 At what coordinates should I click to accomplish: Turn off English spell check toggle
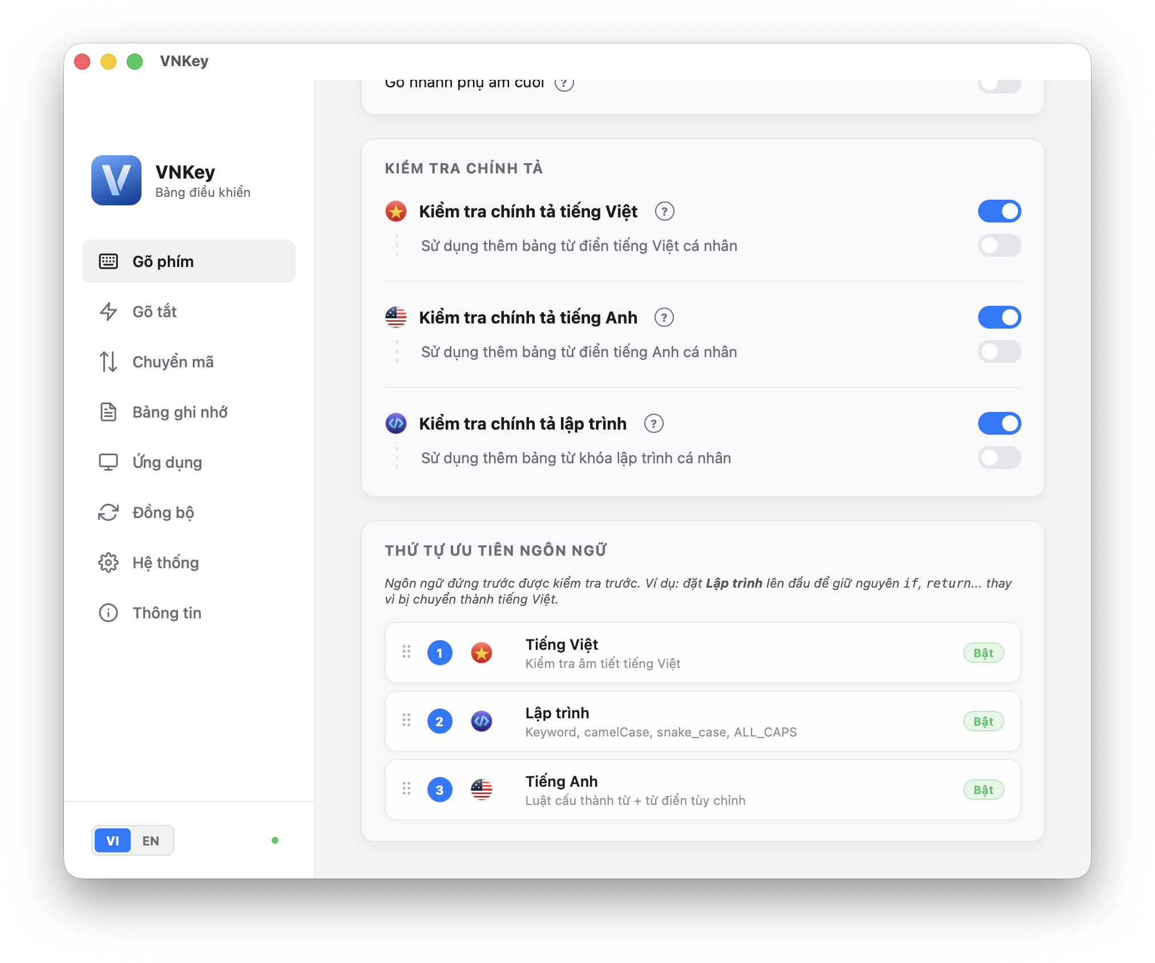[999, 317]
